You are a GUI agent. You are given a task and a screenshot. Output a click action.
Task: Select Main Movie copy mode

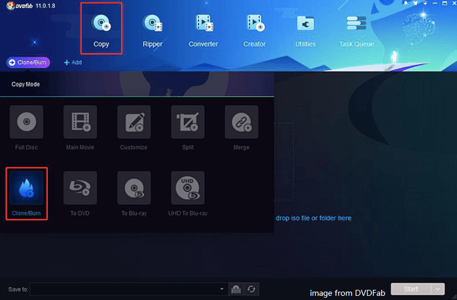tap(80, 128)
